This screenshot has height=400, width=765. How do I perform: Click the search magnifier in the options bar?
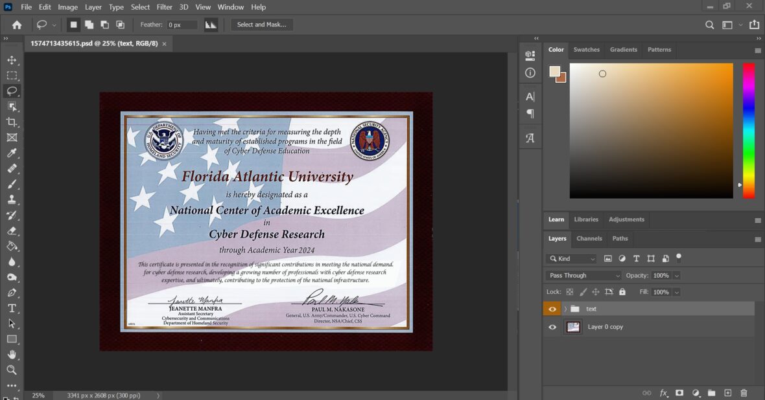coord(709,25)
